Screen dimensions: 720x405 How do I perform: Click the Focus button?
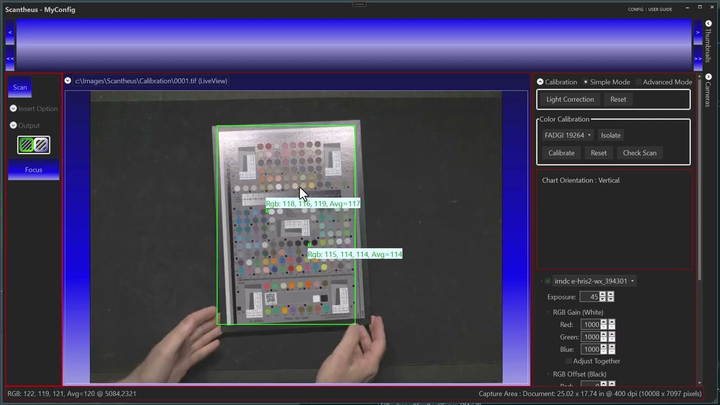tap(34, 169)
